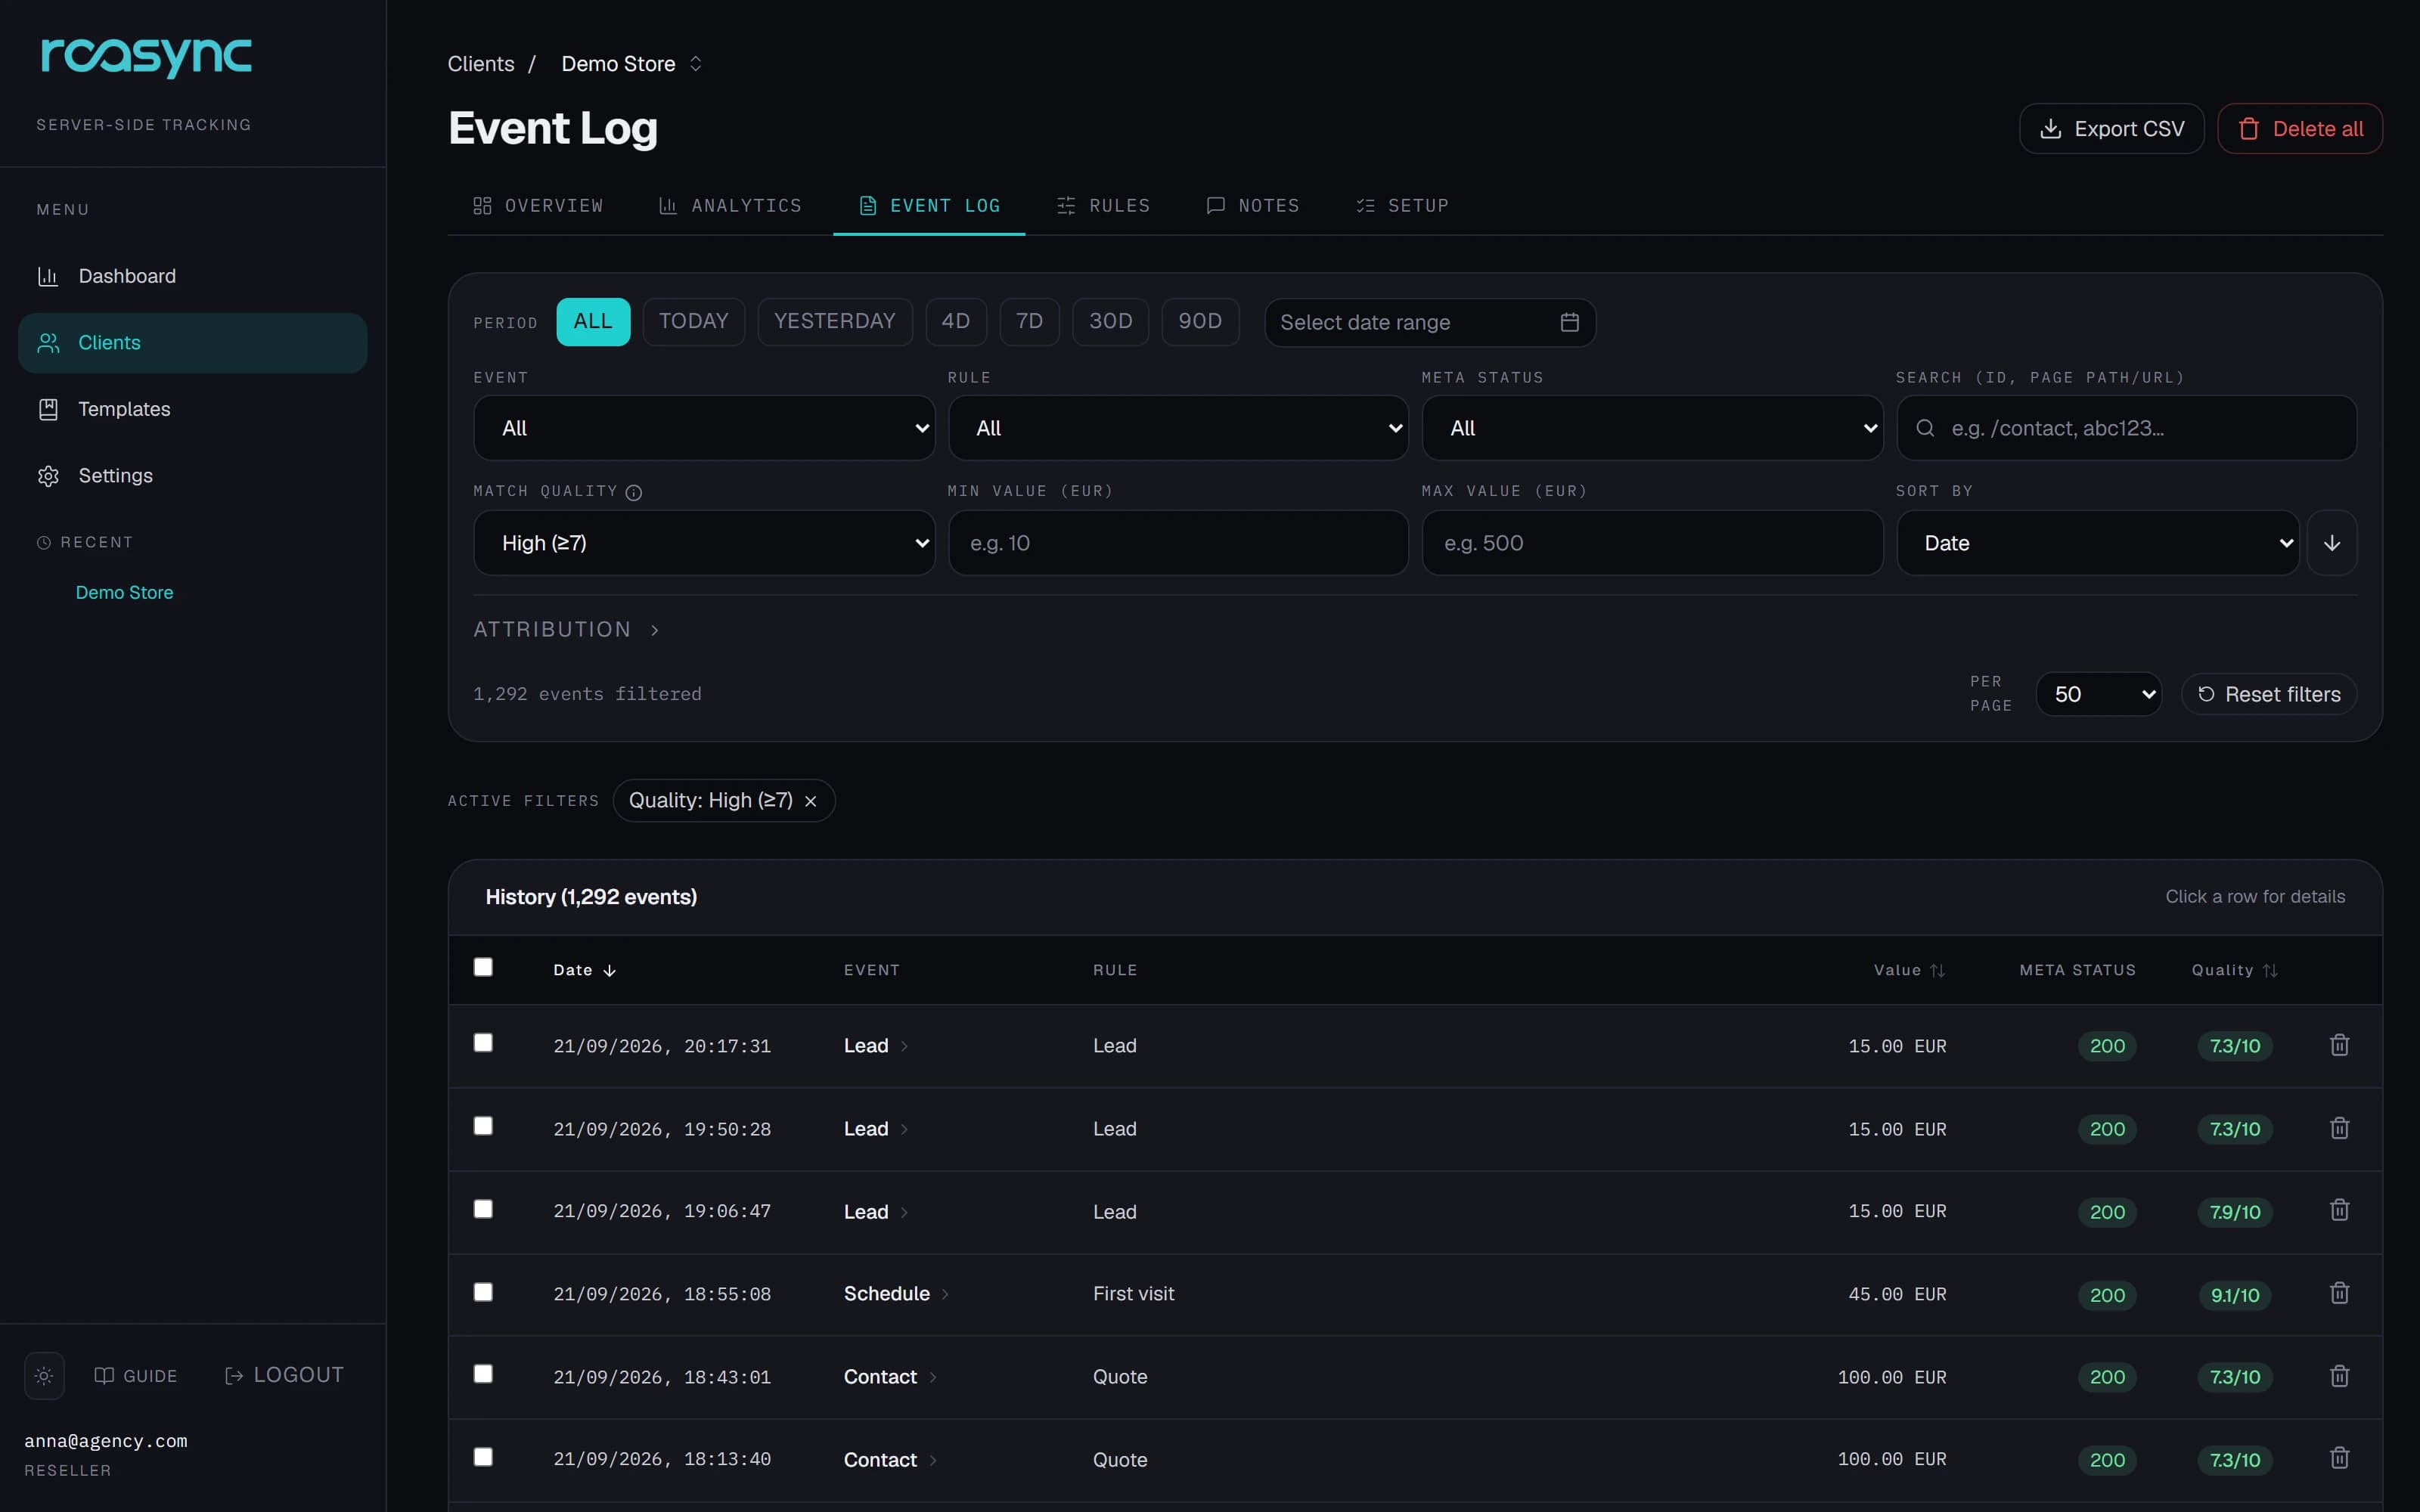Switch to the Notes tab
2420x1512 pixels.
pos(1253,206)
